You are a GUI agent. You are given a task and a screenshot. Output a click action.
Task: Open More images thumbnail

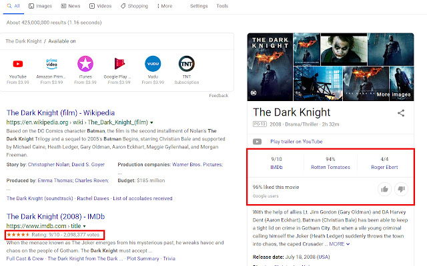(x=392, y=94)
